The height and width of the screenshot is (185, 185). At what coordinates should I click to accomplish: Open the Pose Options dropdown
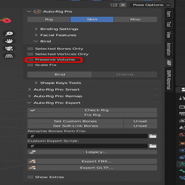coord(150,5)
